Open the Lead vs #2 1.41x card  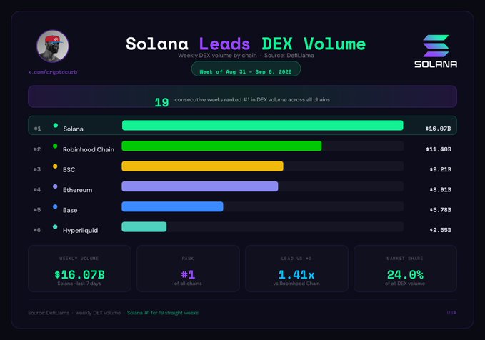pyautogui.click(x=296, y=269)
